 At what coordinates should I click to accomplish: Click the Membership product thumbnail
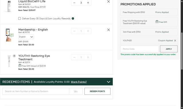click(x=9, y=35)
